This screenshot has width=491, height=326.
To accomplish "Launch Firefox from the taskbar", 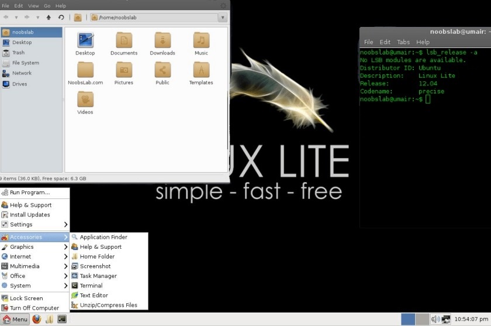I will pyautogui.click(x=37, y=319).
